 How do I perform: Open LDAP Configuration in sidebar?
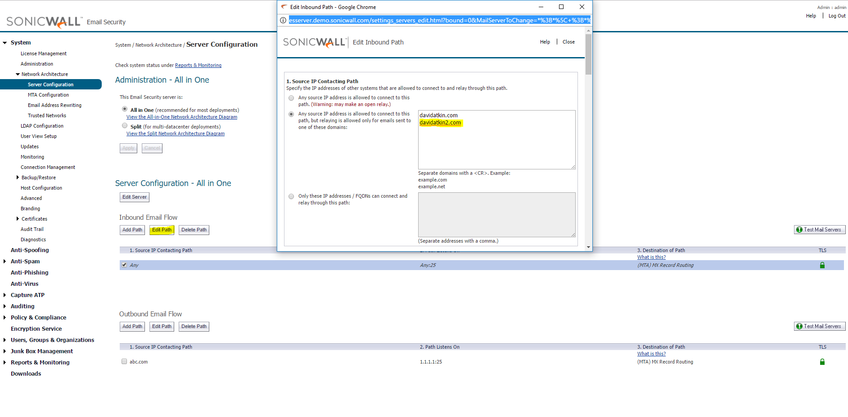[x=42, y=126]
